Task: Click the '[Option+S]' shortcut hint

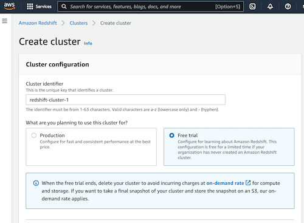Action: 227,7
